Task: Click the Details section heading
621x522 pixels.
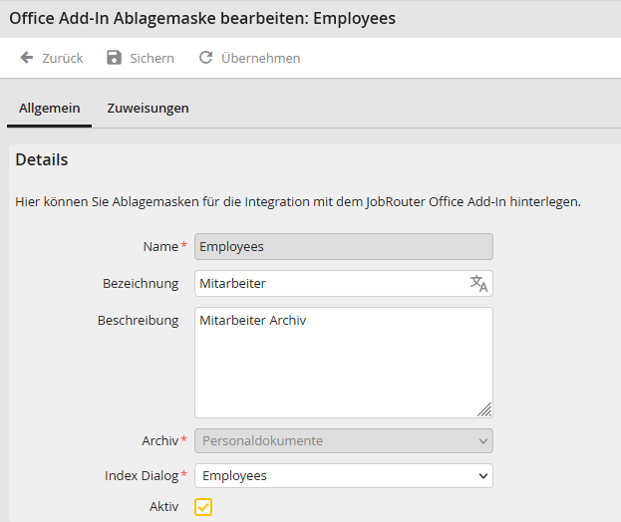Action: 42,159
